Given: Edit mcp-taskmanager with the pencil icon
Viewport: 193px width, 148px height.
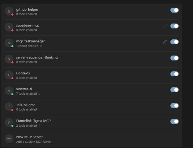Looking at the screenshot, I should coord(165,42).
